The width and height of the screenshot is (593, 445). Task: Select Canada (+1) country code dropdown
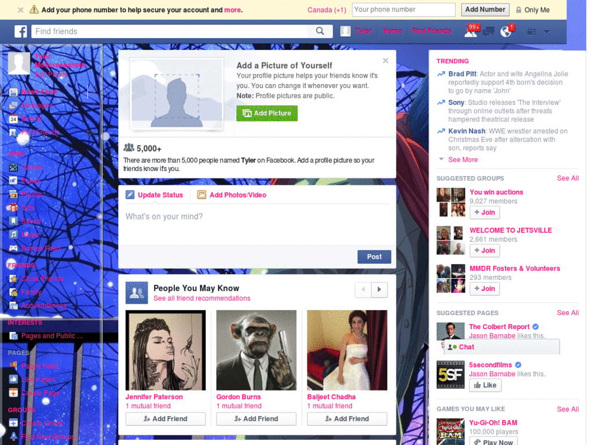[x=327, y=10]
